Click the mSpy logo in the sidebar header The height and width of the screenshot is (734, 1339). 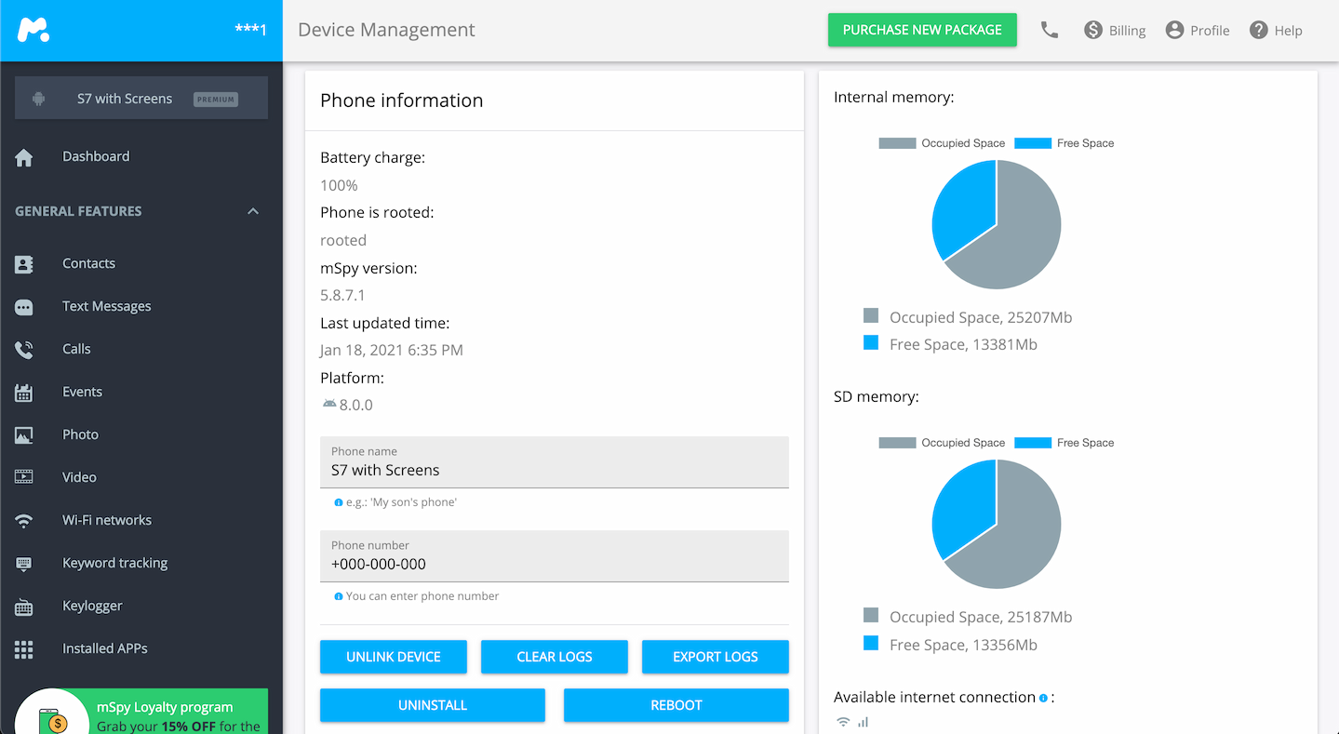[x=33, y=30]
